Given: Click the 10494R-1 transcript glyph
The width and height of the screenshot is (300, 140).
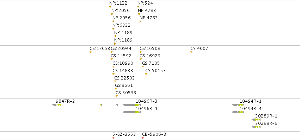Looking at the screenshot, I should [x=238, y=105].
